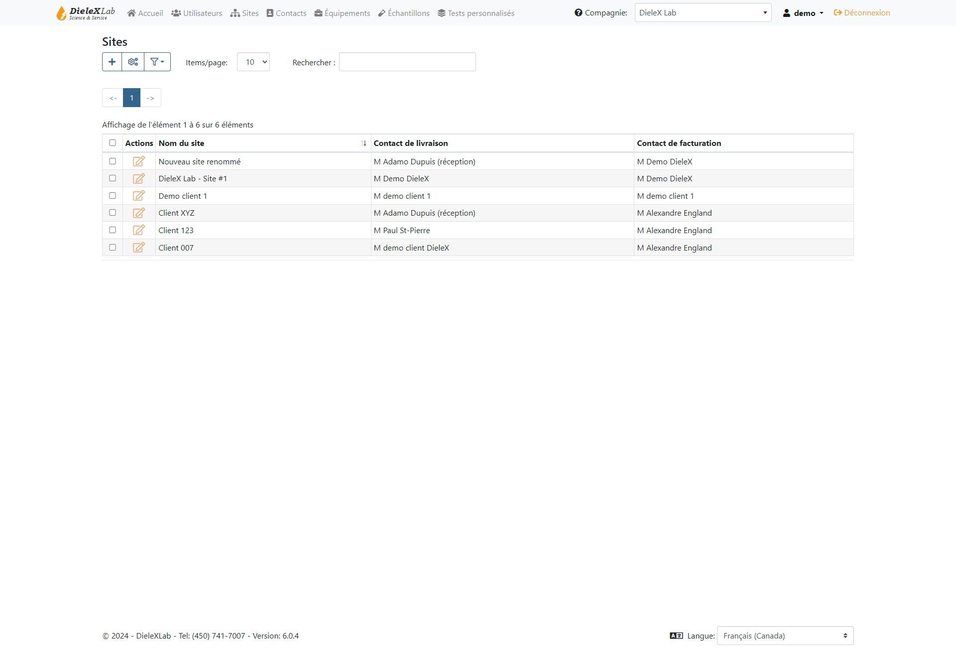Click M demo client DieleX delivery contact
This screenshot has height=649, width=956.
pos(411,248)
